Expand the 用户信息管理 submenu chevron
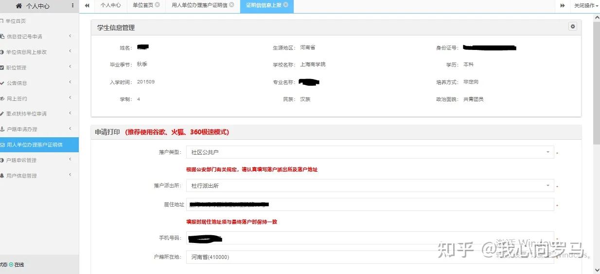600x274 pixels. (x=71, y=175)
